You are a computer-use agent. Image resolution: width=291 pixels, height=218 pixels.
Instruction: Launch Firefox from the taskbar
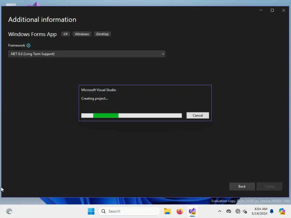tap(180, 211)
